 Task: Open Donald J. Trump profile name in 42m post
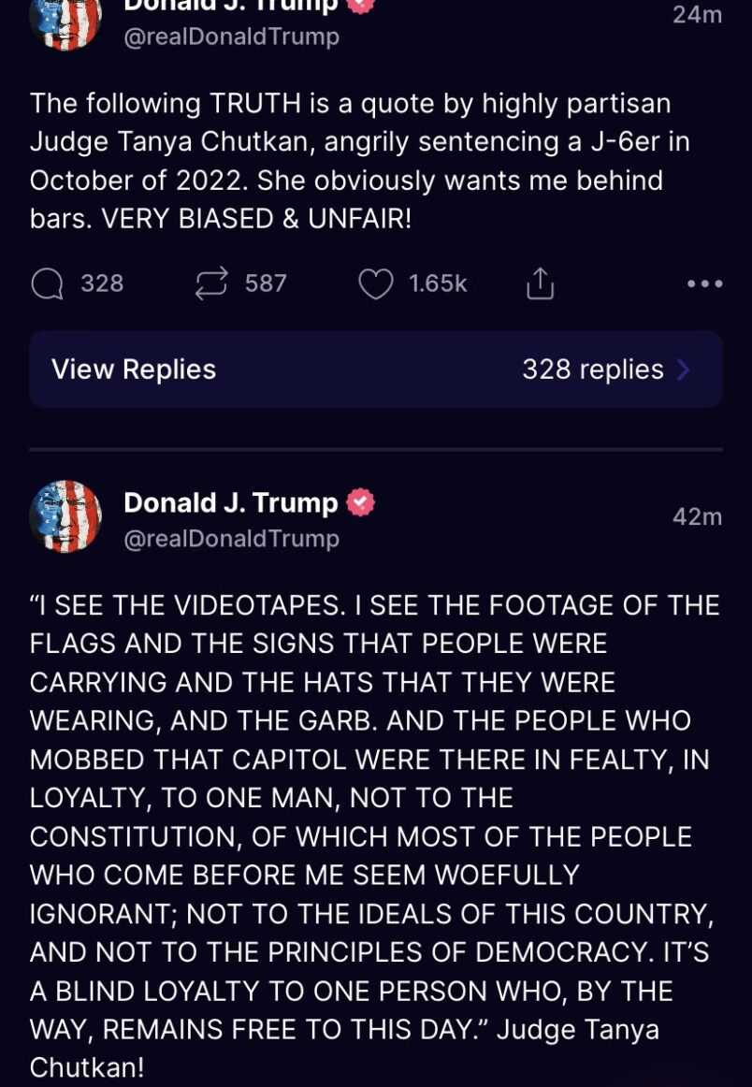pos(230,502)
